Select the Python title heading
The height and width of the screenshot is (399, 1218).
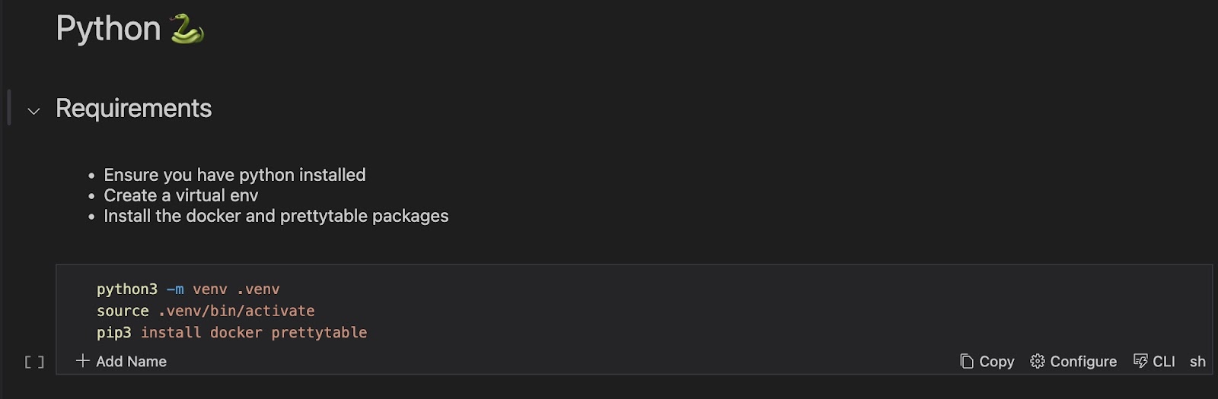click(108, 29)
